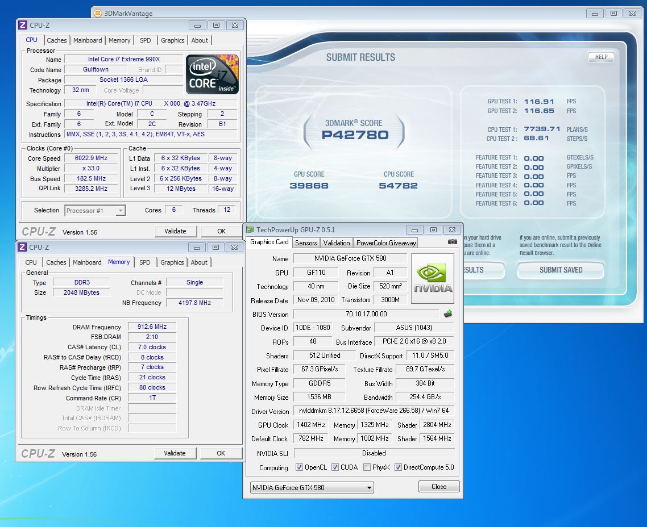The width and height of the screenshot is (647, 527).
Task: Click the top CPU-Z window's title icon
Action: pos(22,25)
